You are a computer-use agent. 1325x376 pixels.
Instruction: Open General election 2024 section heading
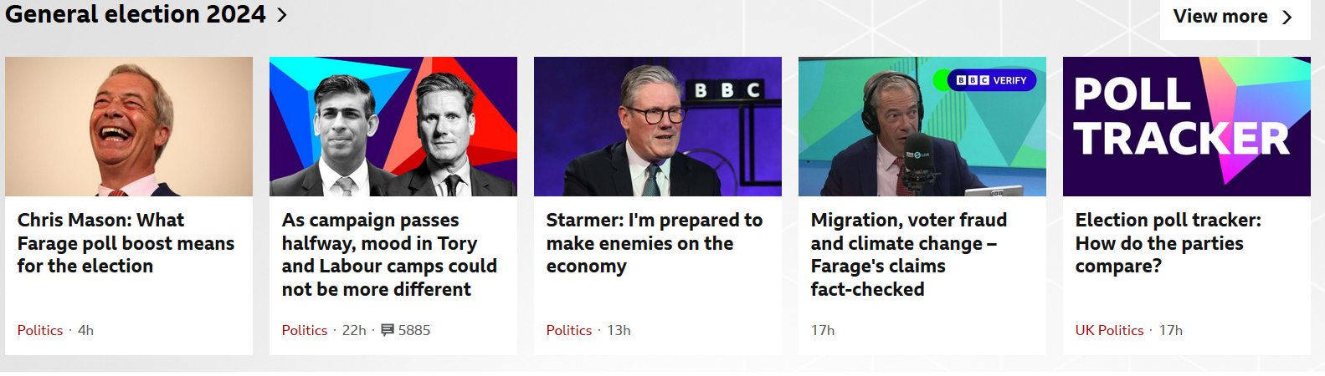136,14
